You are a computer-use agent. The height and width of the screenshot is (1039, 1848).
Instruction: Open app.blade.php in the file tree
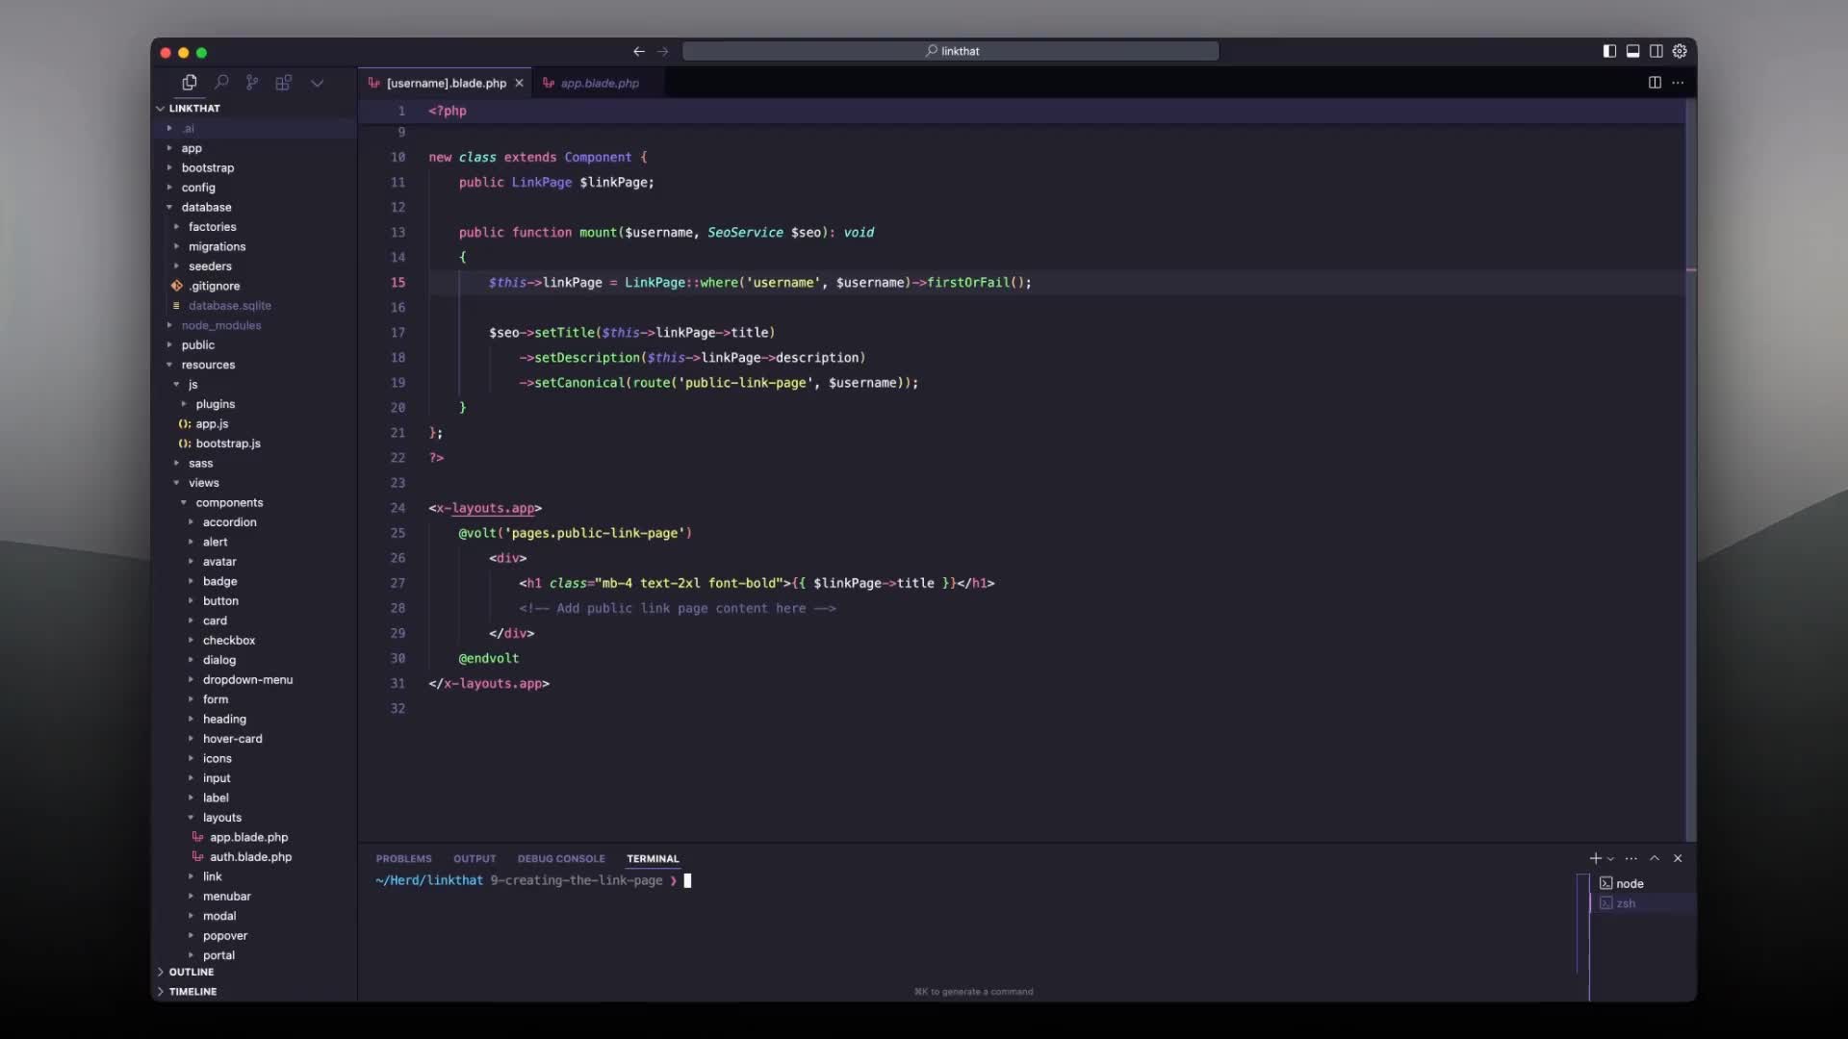[254, 838]
